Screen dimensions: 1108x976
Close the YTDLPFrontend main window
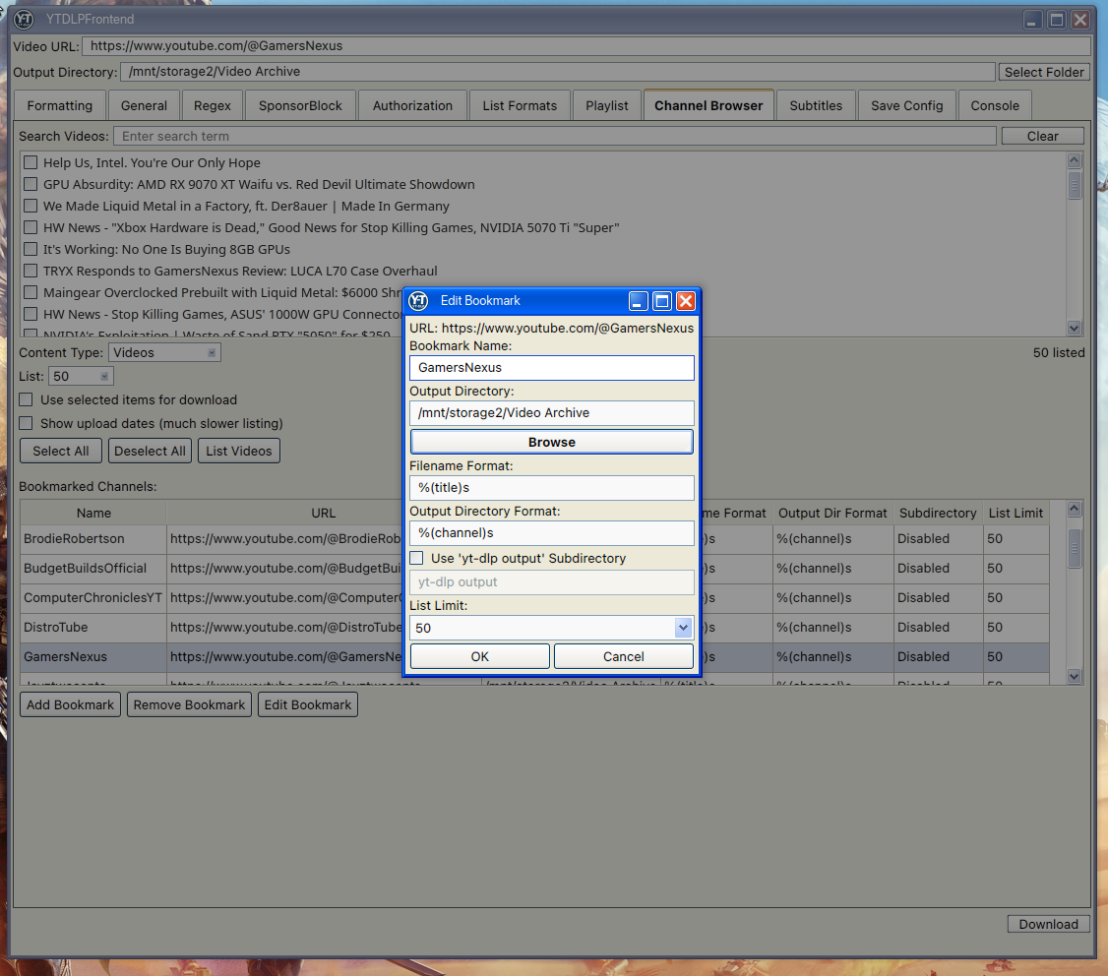pos(1080,20)
